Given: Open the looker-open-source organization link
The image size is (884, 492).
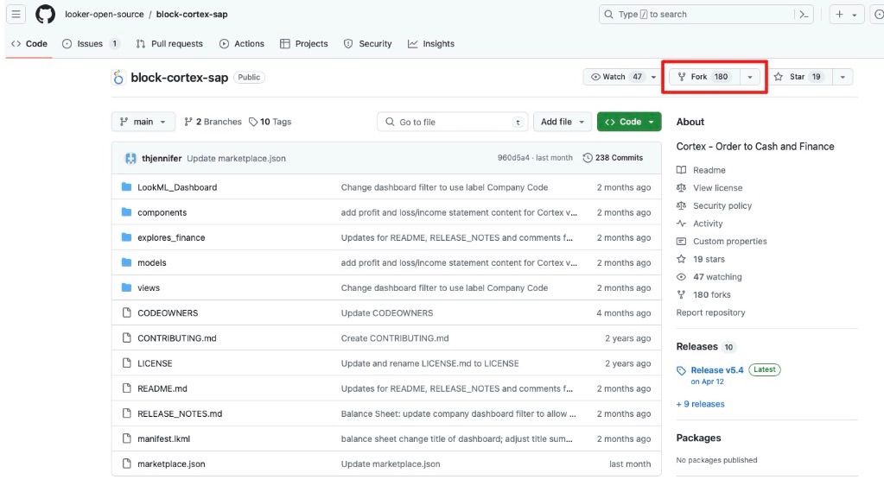Looking at the screenshot, I should [105, 14].
